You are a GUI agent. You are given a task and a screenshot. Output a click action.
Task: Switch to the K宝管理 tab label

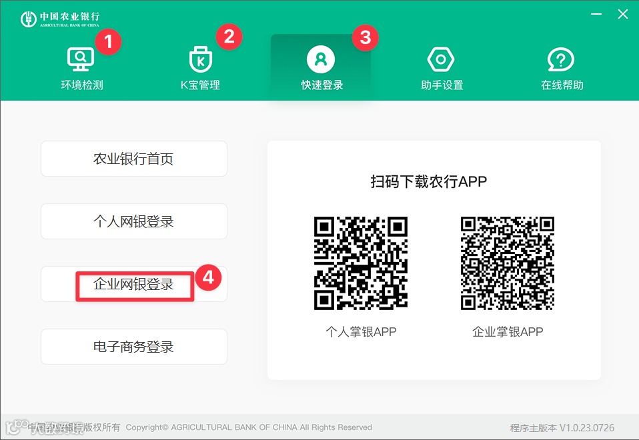tap(201, 85)
